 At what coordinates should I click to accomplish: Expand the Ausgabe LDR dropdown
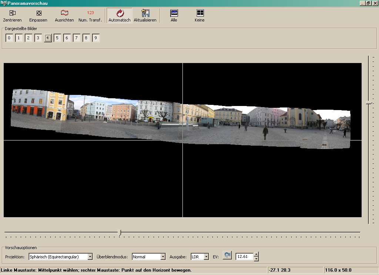(x=206, y=256)
